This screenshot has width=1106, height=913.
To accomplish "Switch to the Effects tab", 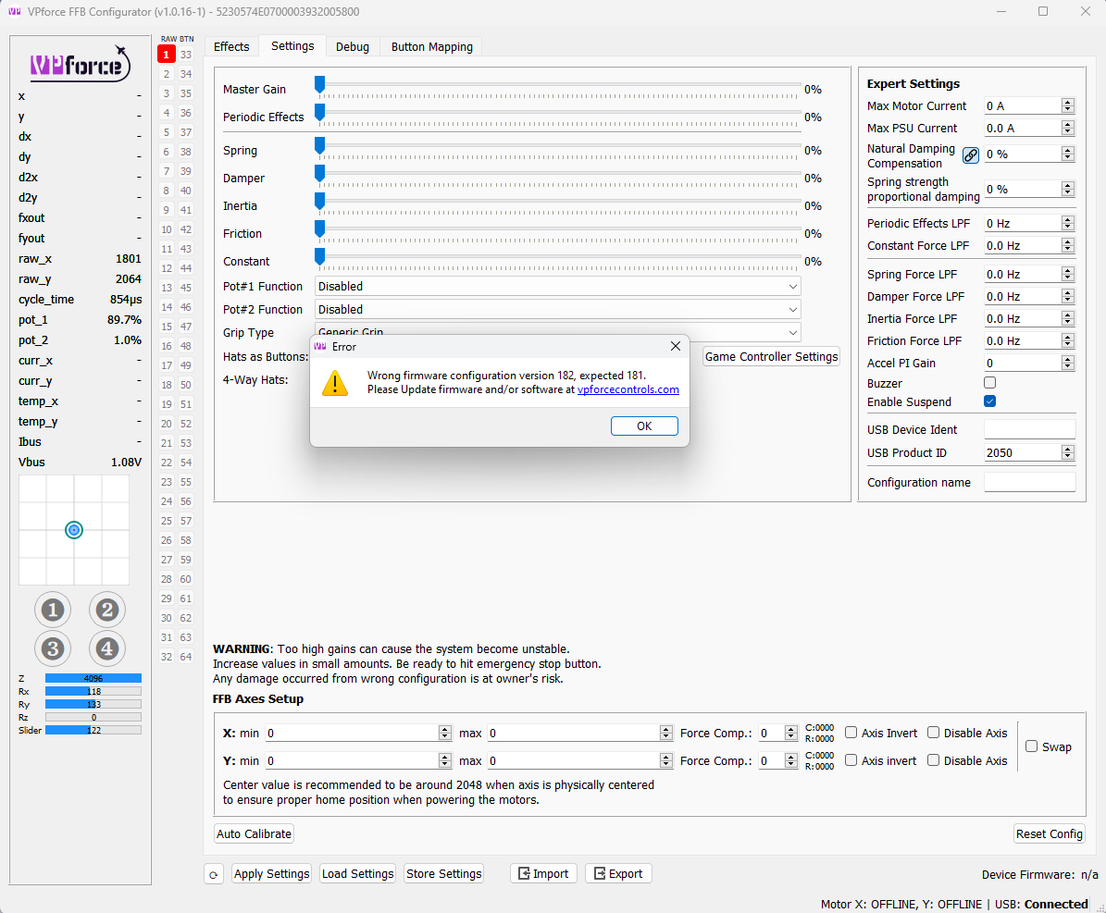I will click(231, 46).
